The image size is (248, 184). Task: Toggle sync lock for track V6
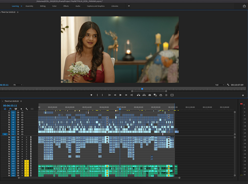pyautogui.click(x=18, y=122)
